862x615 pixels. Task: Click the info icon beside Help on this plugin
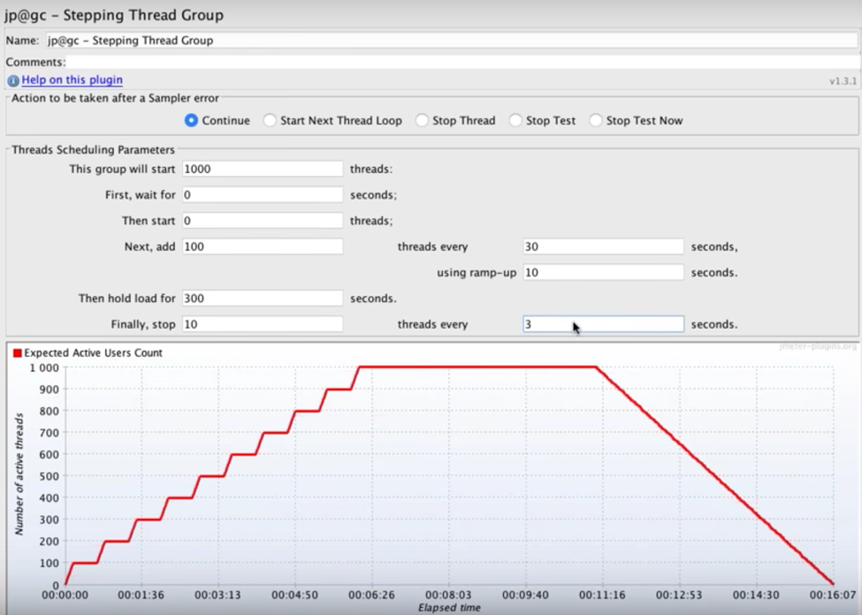point(12,80)
